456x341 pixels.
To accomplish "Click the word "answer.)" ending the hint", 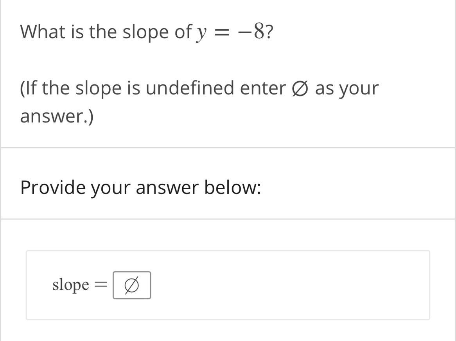I will [x=57, y=116].
